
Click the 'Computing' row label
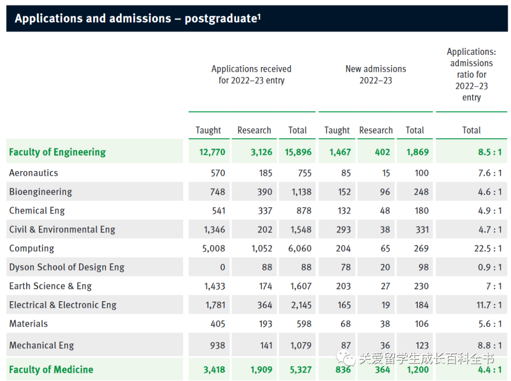(32, 249)
